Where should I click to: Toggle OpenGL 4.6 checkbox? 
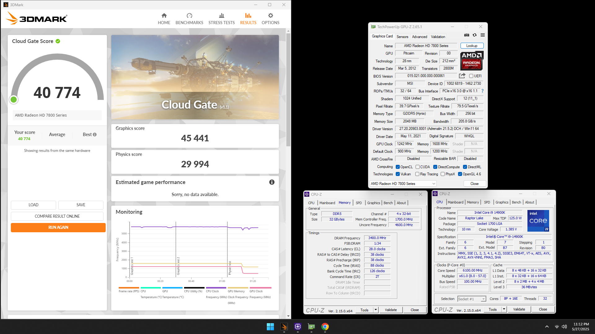pyautogui.click(x=460, y=174)
